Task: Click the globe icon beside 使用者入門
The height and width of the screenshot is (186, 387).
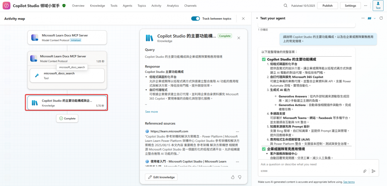Action: [147, 161]
